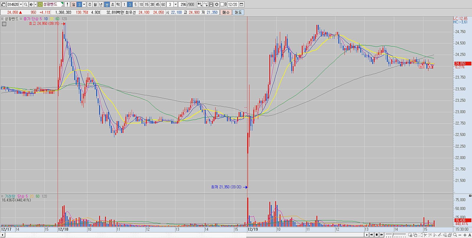This screenshot has width=472, height=238.
Task: Open the calendar date picker icon
Action: click(241, 4)
